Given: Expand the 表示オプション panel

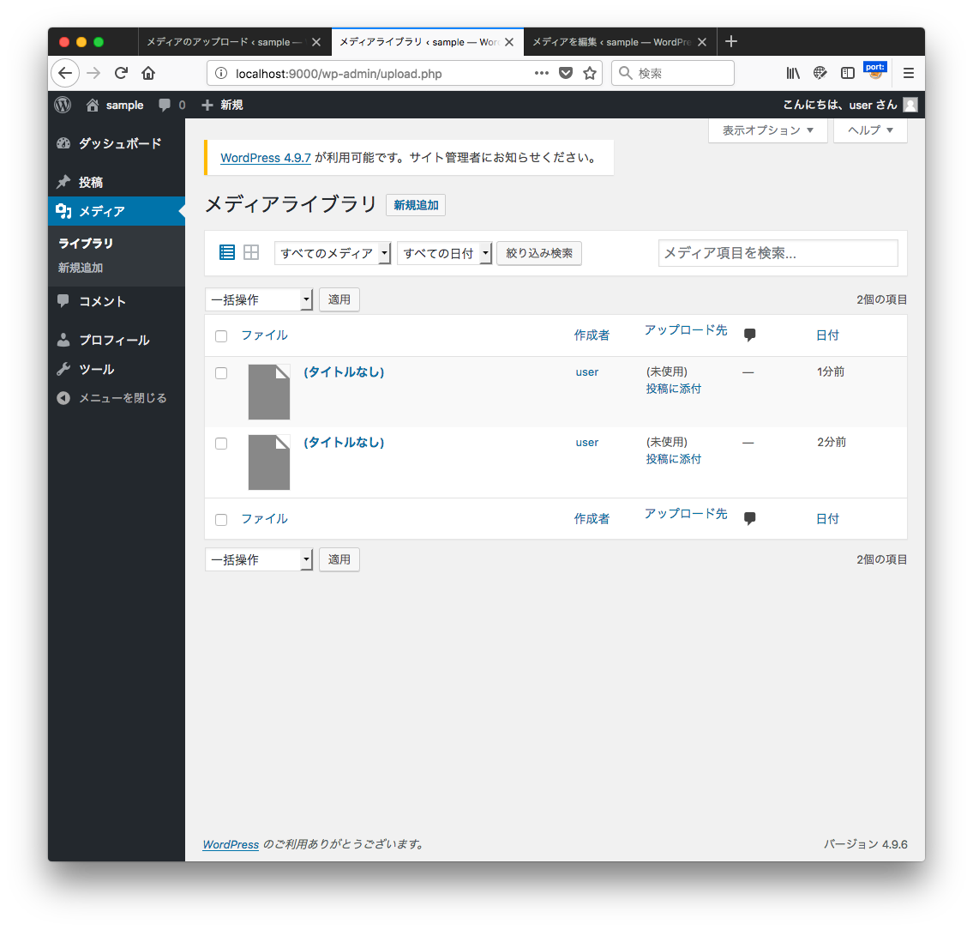Looking at the screenshot, I should 767,130.
